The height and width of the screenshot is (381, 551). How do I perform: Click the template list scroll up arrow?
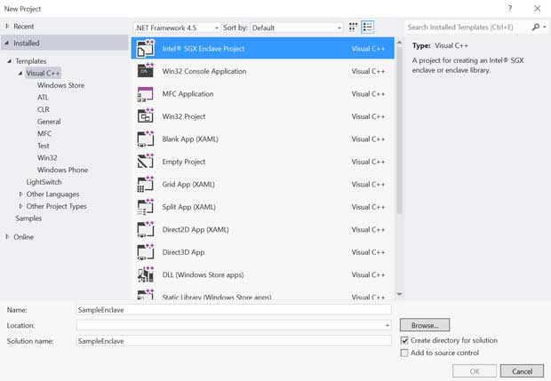(x=399, y=43)
